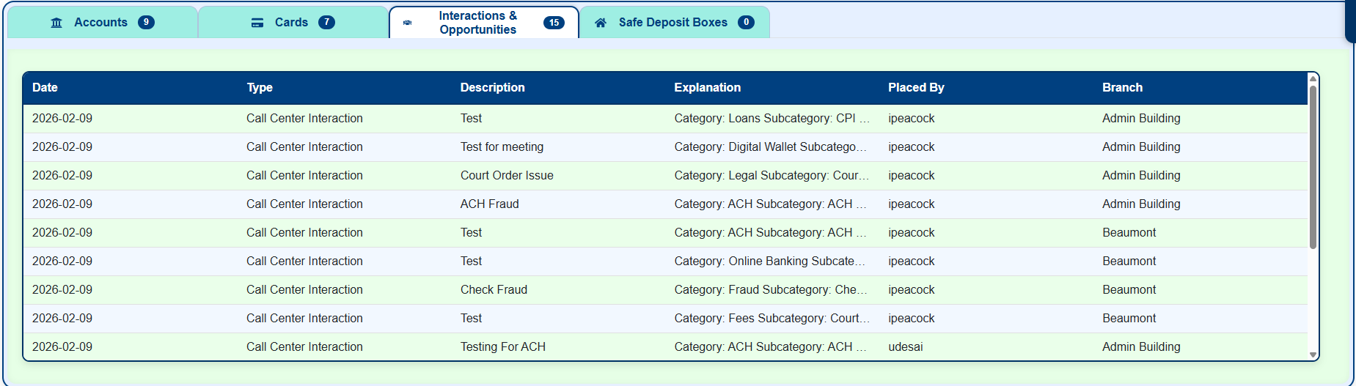Switch to the Accounts tab
The height and width of the screenshot is (386, 1356).
tap(103, 22)
